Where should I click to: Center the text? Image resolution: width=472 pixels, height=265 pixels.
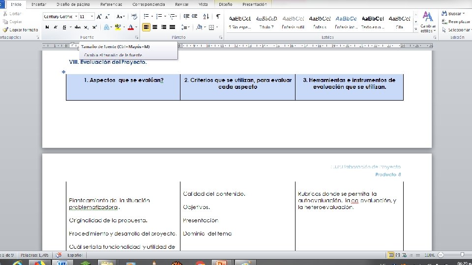pyautogui.click(x=155, y=27)
